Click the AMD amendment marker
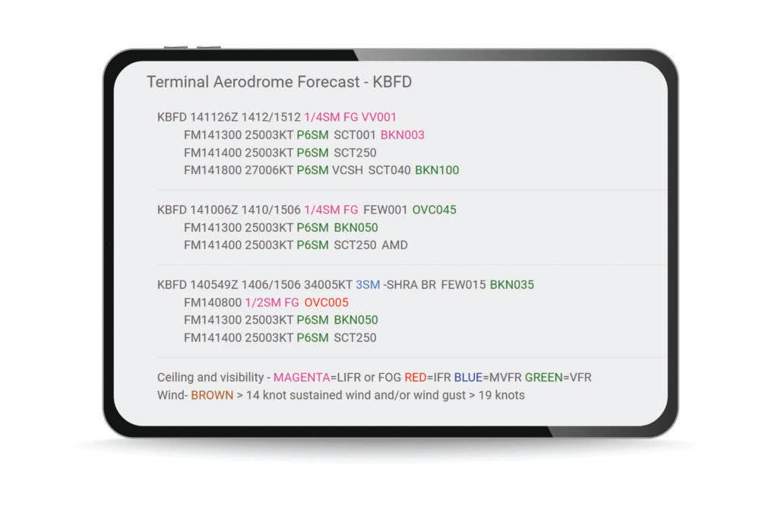 pyautogui.click(x=394, y=245)
